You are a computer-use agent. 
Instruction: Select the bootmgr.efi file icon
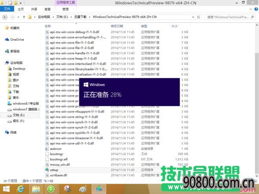pos(47,159)
